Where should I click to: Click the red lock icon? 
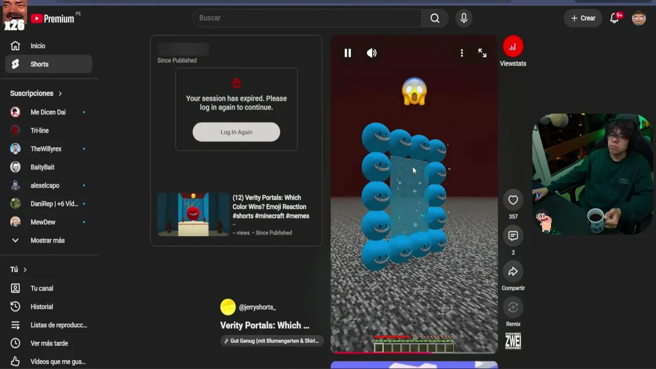point(236,83)
